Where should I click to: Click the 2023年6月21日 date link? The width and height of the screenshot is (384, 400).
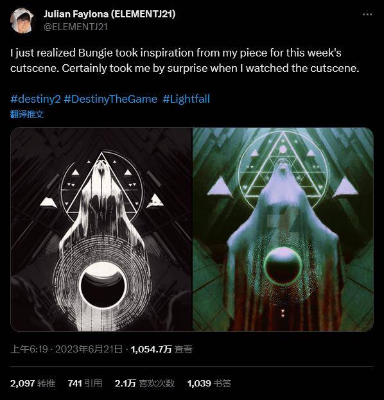(x=89, y=349)
